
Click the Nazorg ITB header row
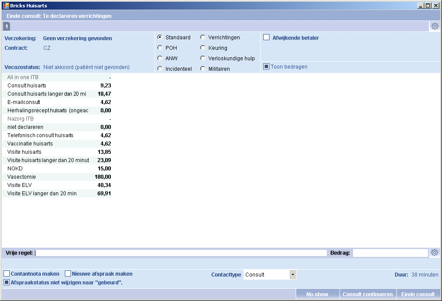point(57,118)
